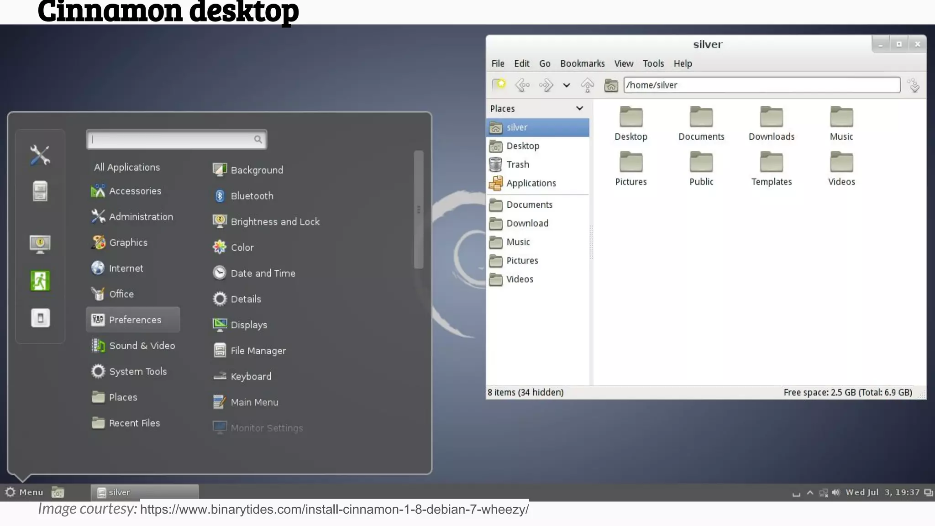Viewport: 935px width, 526px height.
Task: Open the Edit menu
Action: [521, 63]
